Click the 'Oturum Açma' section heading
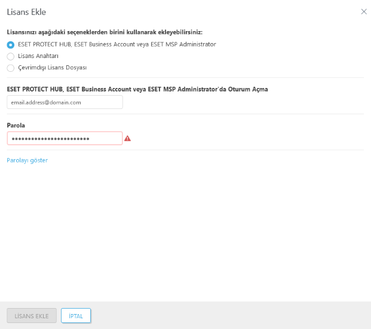Viewport: 371px width, 329px height. [137, 89]
